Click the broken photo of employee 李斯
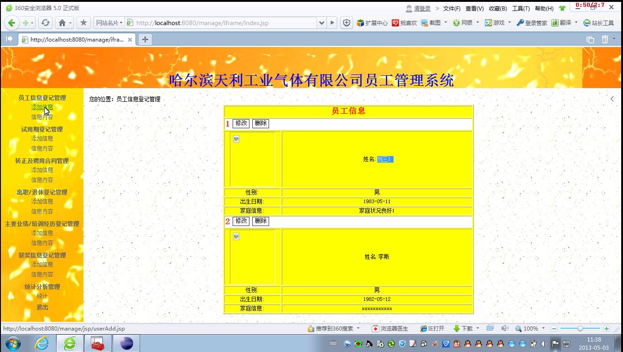 click(x=236, y=236)
